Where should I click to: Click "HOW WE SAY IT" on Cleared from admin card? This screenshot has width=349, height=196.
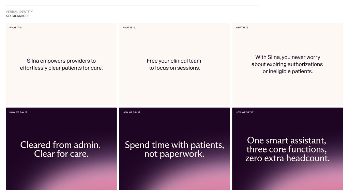coord(18,112)
